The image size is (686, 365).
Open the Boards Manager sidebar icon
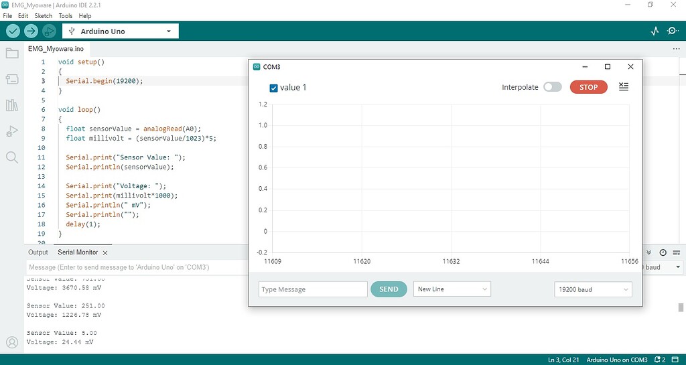pyautogui.click(x=12, y=79)
